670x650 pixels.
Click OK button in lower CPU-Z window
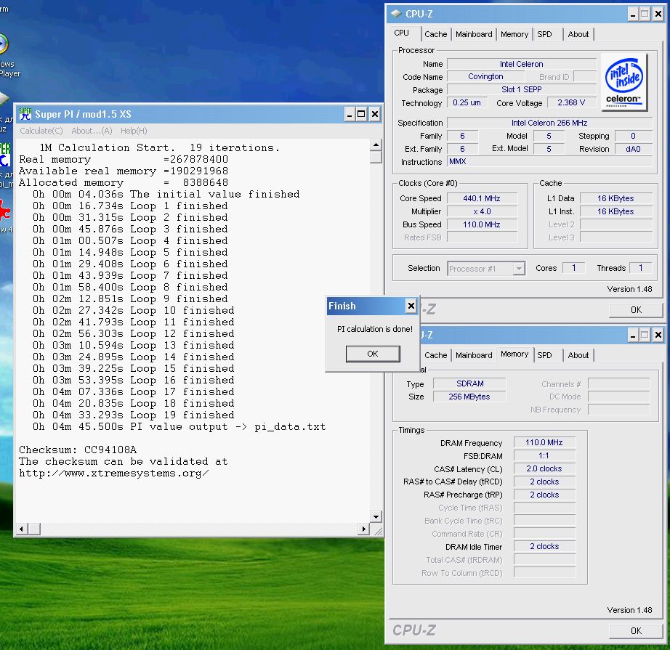(636, 631)
